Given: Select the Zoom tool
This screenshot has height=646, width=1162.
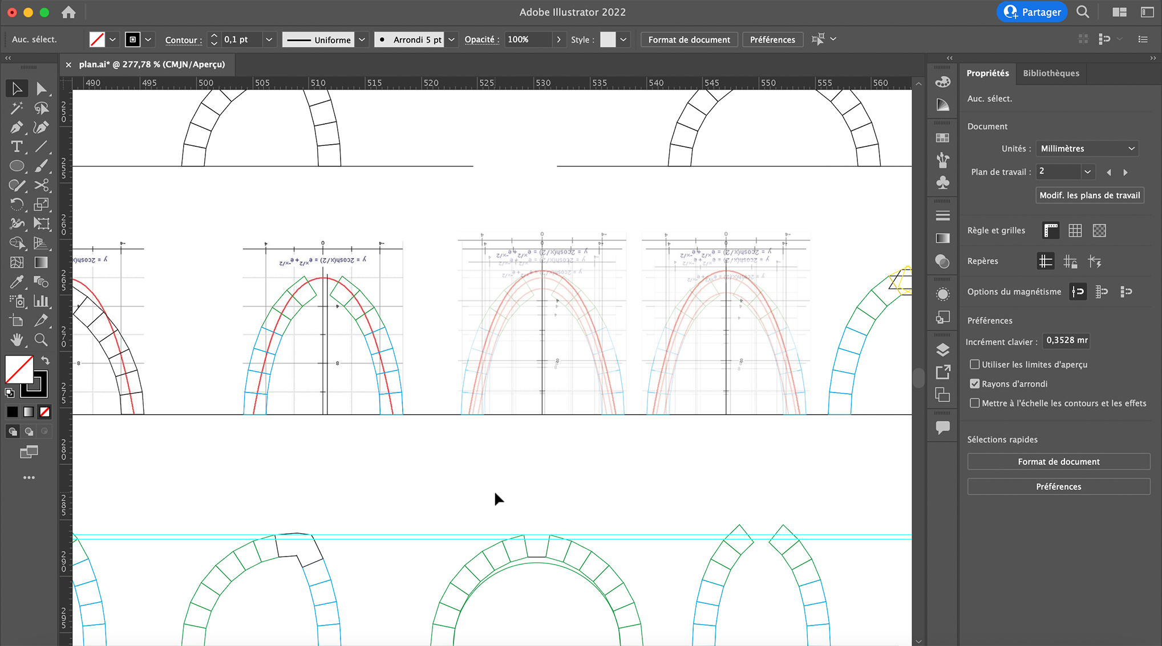Looking at the screenshot, I should coord(41,340).
